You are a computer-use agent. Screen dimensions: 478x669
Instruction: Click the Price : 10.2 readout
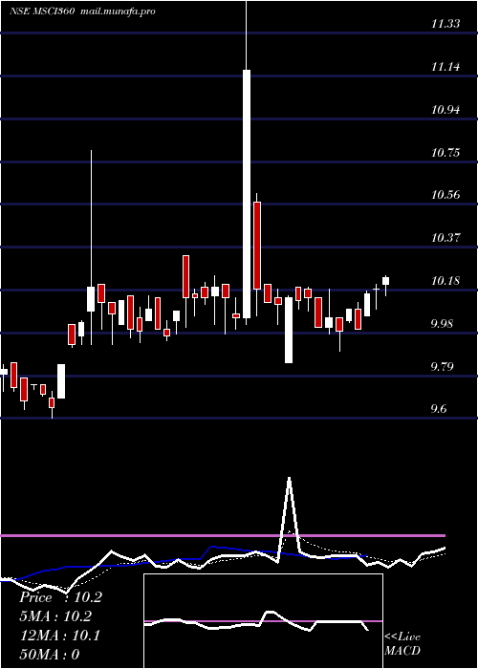point(60,597)
